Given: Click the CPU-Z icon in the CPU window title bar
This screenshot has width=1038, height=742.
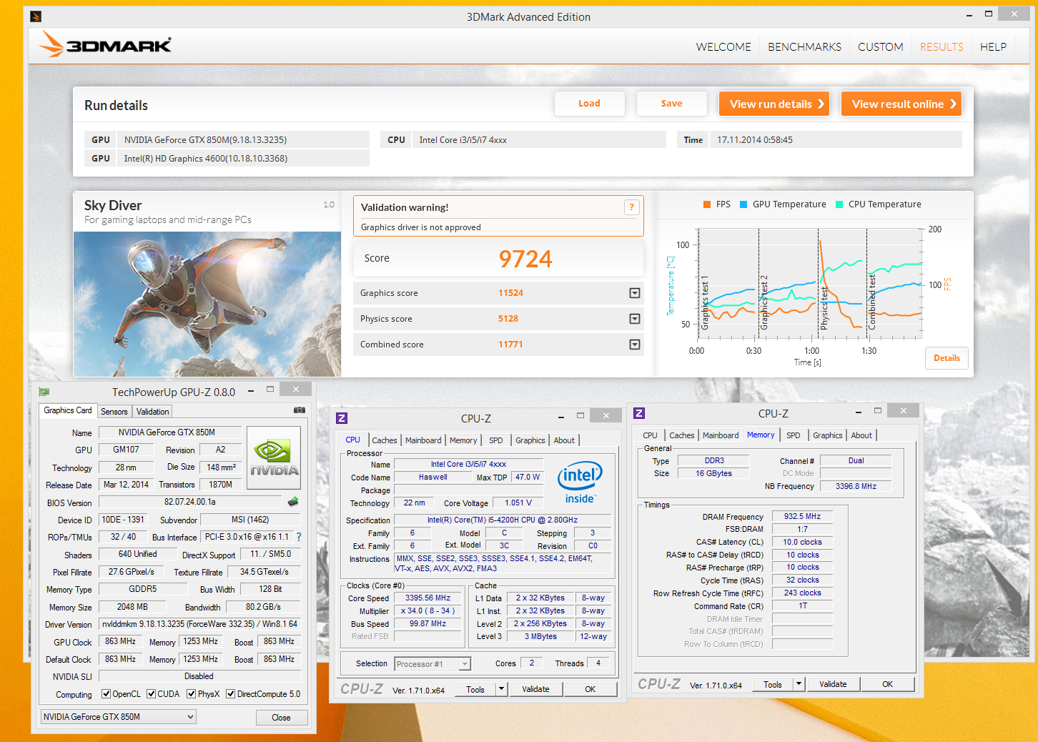Looking at the screenshot, I should 342,418.
